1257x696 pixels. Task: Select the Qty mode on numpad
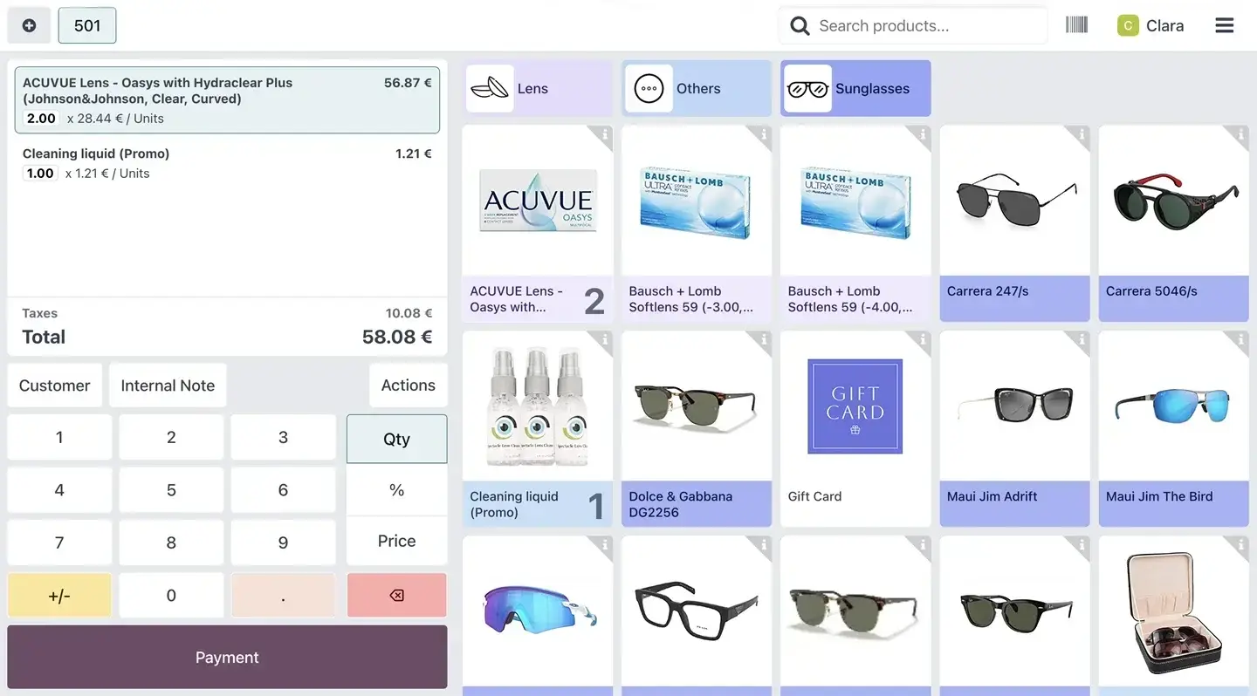point(396,439)
